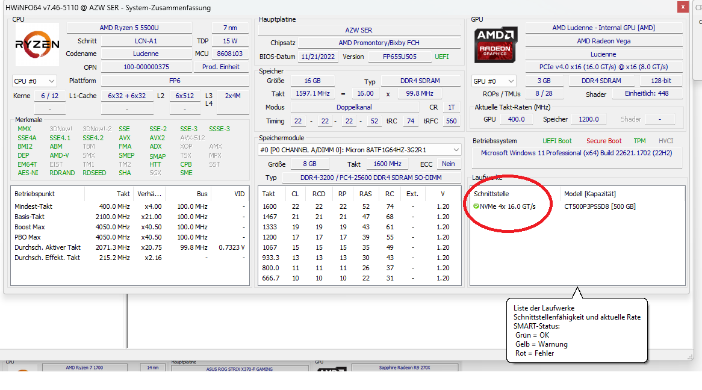This screenshot has width=702, height=390.
Task: Click the green NVMe SMART status icon
Action: click(x=476, y=206)
